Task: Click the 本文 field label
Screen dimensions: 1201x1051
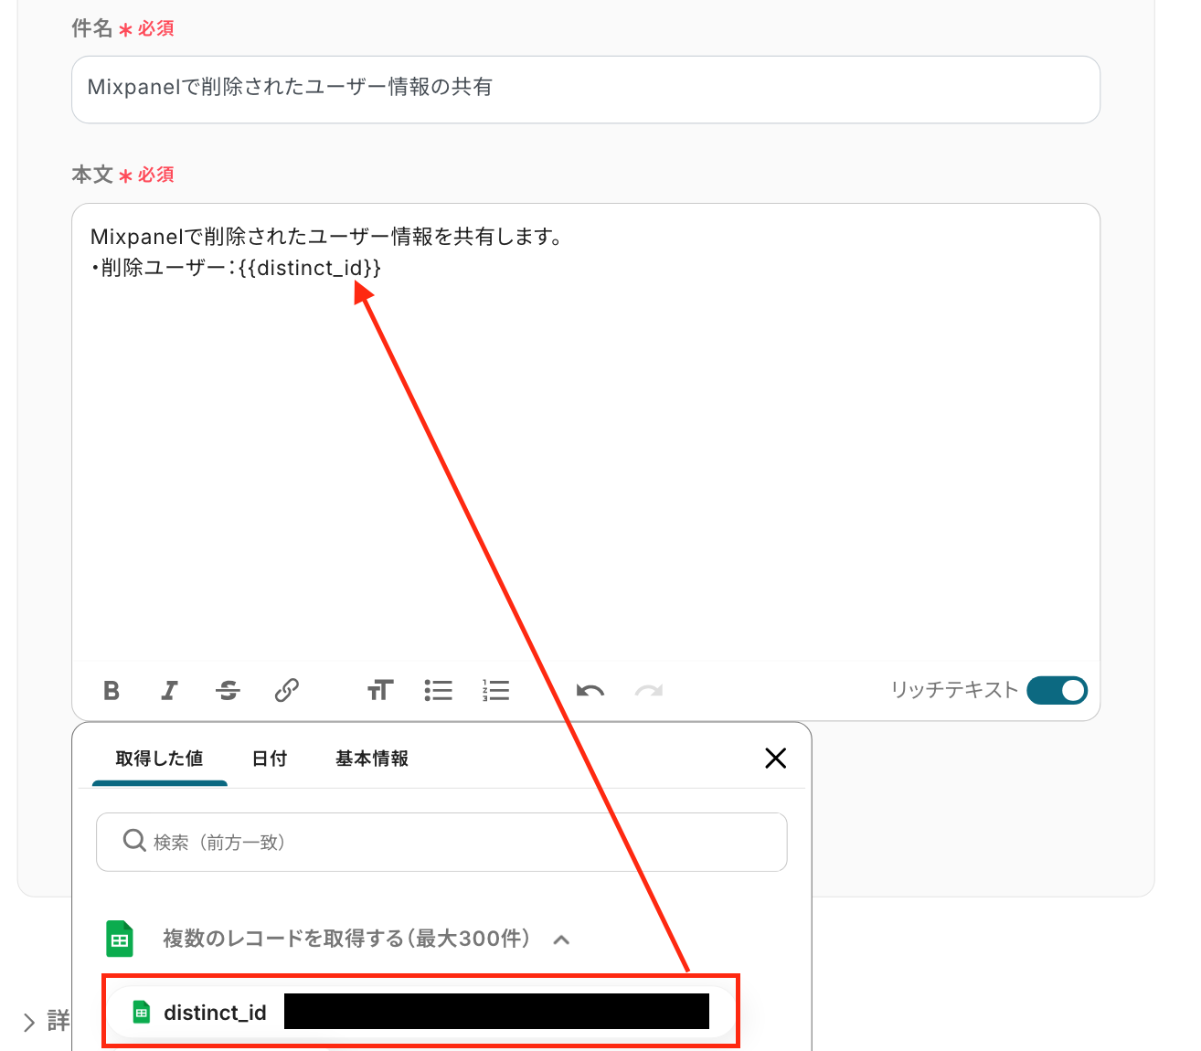Action: [92, 175]
